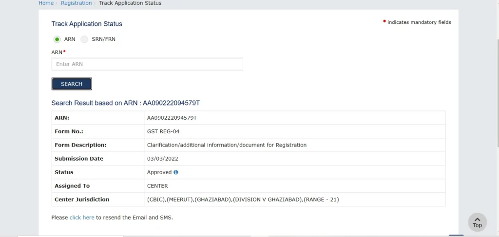Click the info icon next to Approved
The height and width of the screenshot is (237, 499).
(175, 172)
